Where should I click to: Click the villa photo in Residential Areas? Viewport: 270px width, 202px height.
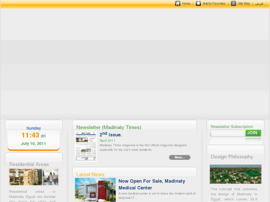click(x=16, y=177)
